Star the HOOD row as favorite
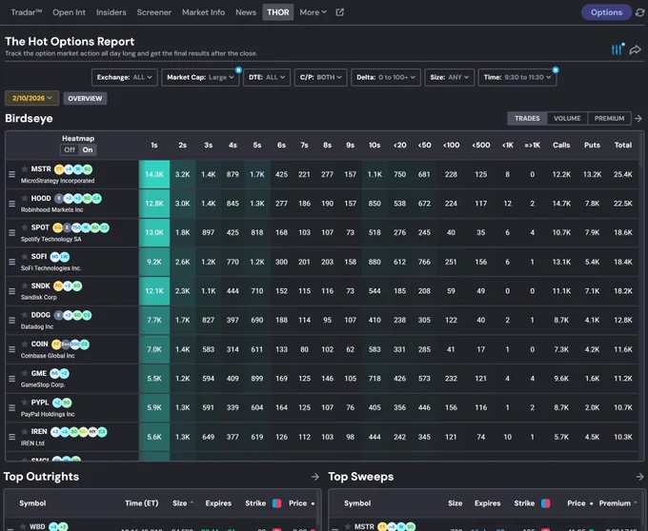648x531 pixels. click(25, 198)
